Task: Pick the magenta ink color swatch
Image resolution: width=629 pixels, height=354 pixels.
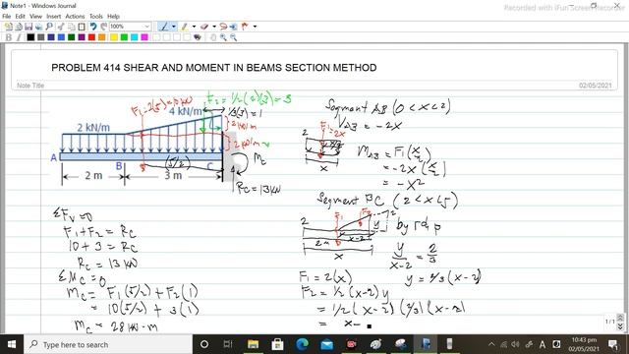Action: tap(144, 37)
